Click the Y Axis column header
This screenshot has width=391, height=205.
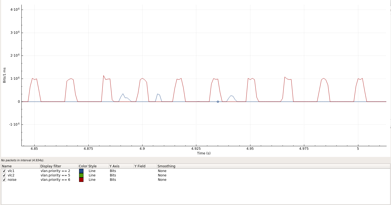(121, 166)
